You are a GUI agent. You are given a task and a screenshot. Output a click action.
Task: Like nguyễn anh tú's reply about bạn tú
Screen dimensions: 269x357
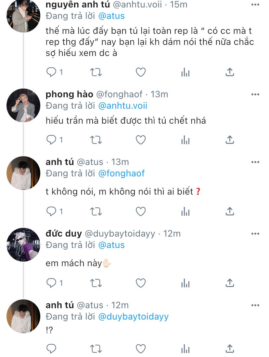140,72
